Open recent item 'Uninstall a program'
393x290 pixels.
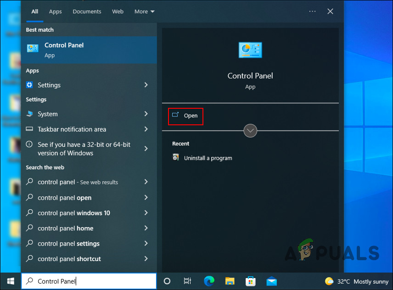pyautogui.click(x=208, y=158)
